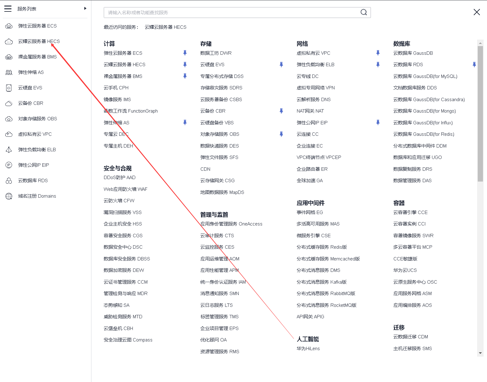Open 云堡垒机 CBH
The width and height of the screenshot is (487, 382).
pos(118,328)
